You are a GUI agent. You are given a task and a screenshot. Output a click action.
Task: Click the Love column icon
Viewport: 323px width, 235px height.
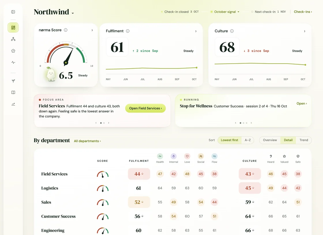tap(187, 156)
